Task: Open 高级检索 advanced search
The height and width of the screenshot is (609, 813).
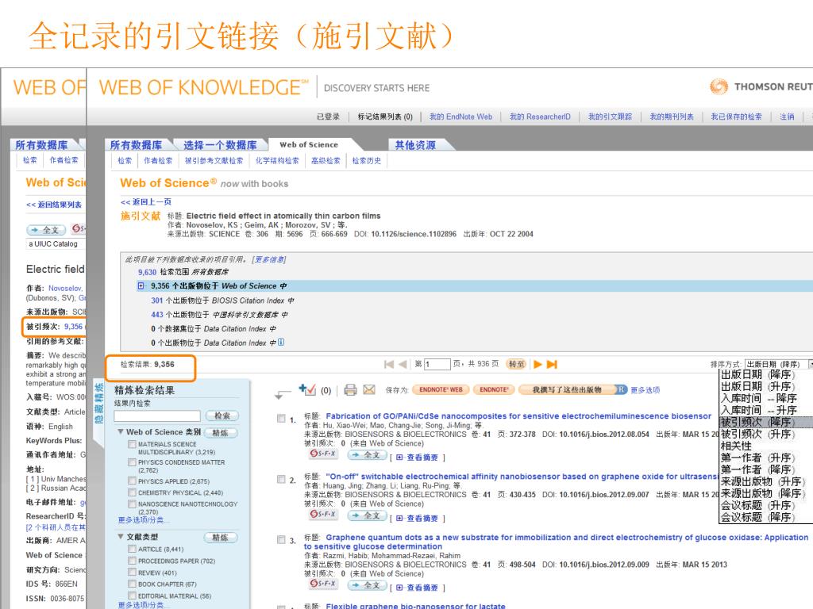Action: coord(326,161)
